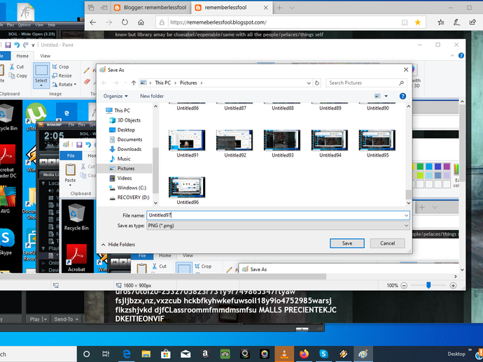
Task: Click Task View button on the taskbar
Action: pos(106,354)
